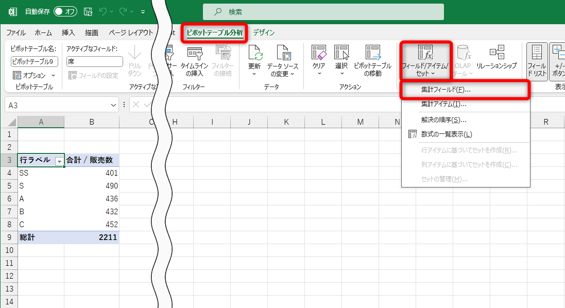
Task: Switch to the 描画 tab
Action: (92, 32)
